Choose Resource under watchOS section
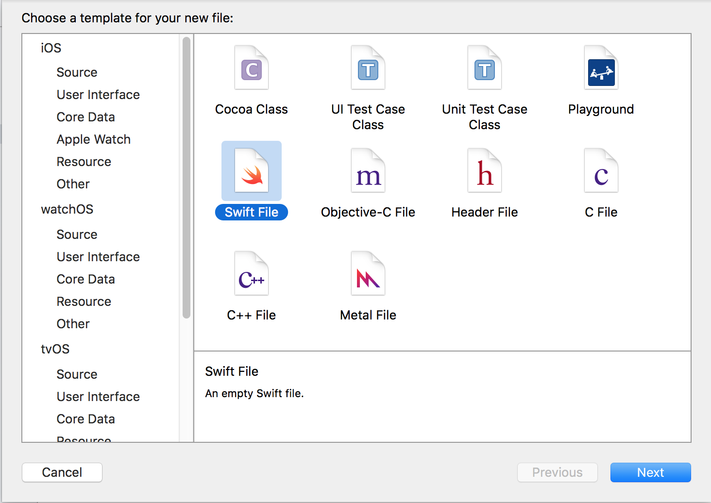The height and width of the screenshot is (503, 711). tap(84, 302)
